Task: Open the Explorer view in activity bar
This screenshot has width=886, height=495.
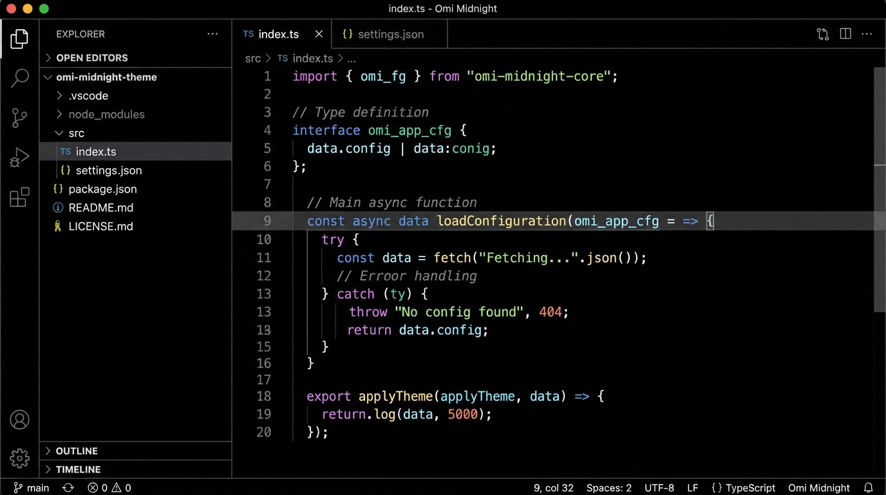Action: click(19, 39)
